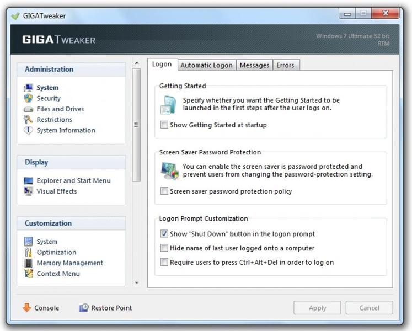Click the Customization System icon

[x=28, y=241]
